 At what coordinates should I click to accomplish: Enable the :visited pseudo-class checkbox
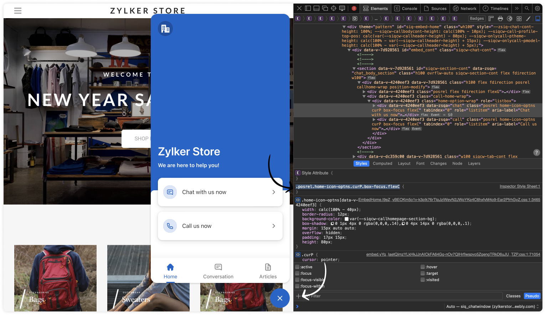tap(423, 280)
